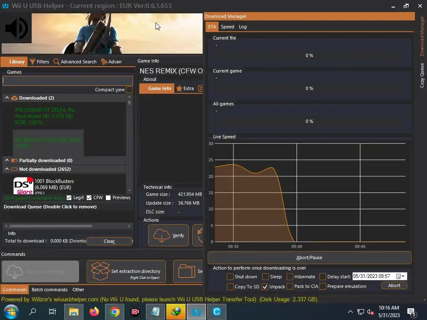The width and height of the screenshot is (427, 320).
Task: Click the Extra star tab
Action: [185, 88]
